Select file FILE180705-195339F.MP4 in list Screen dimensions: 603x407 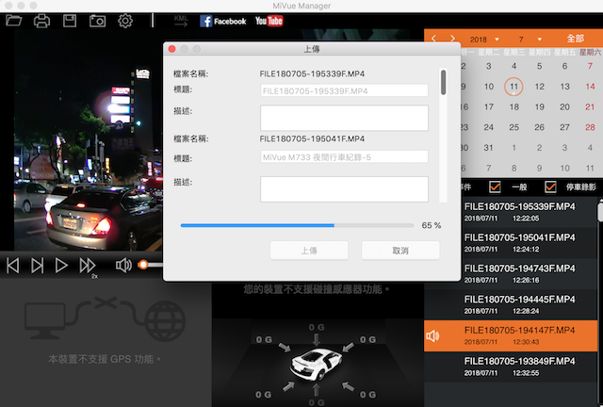click(511, 212)
